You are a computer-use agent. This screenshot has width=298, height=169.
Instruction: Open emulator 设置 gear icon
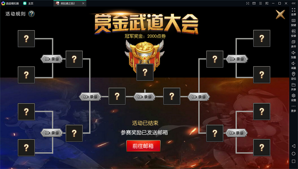pyautogui.click(x=294, y=97)
